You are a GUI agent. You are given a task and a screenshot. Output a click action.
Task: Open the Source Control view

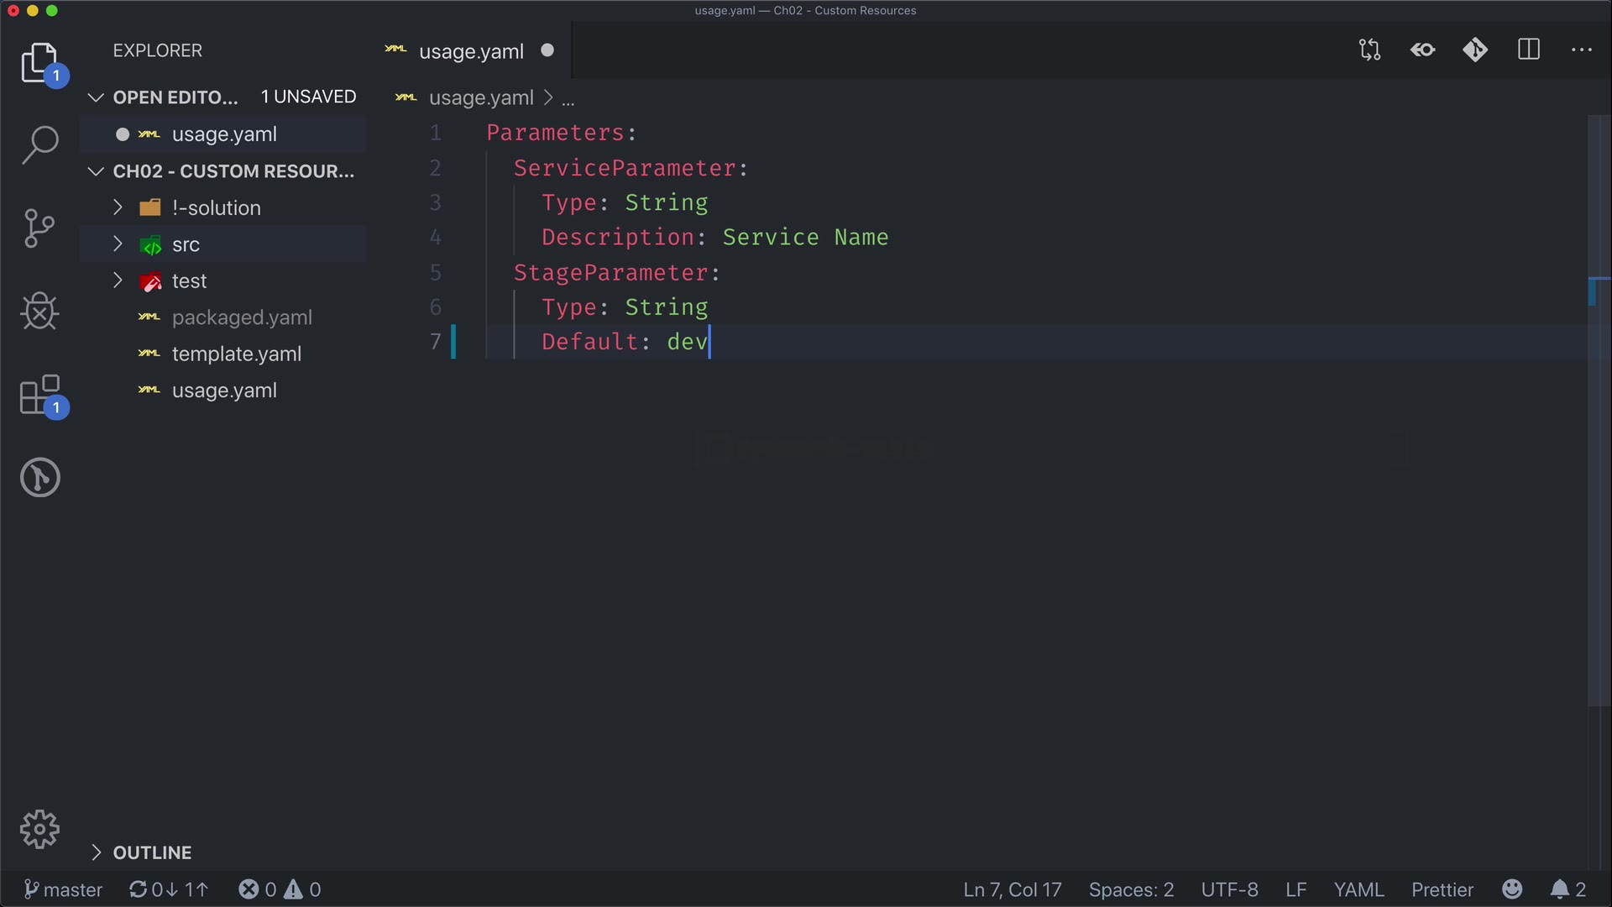39,228
